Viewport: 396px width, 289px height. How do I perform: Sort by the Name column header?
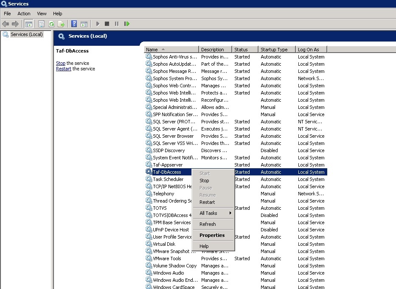(171, 50)
